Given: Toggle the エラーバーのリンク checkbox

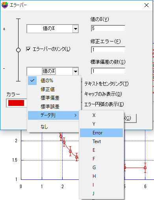Looking at the screenshot, I should pos(28,49).
